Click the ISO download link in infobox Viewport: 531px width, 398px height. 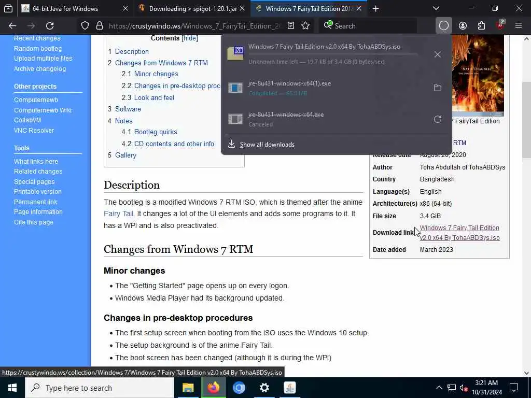[459, 233]
